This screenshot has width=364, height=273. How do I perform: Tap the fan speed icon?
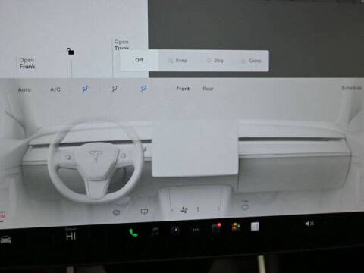click(184, 209)
